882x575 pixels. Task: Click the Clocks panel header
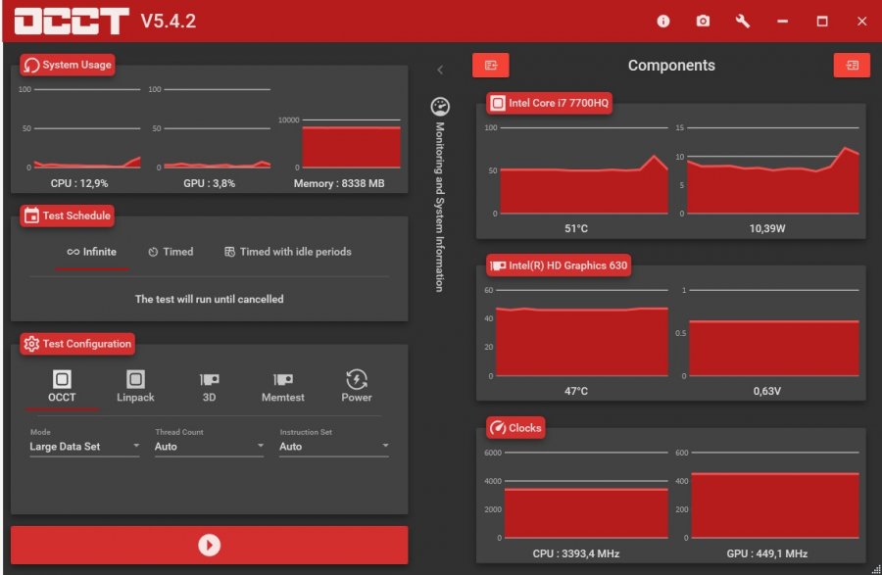[515, 428]
